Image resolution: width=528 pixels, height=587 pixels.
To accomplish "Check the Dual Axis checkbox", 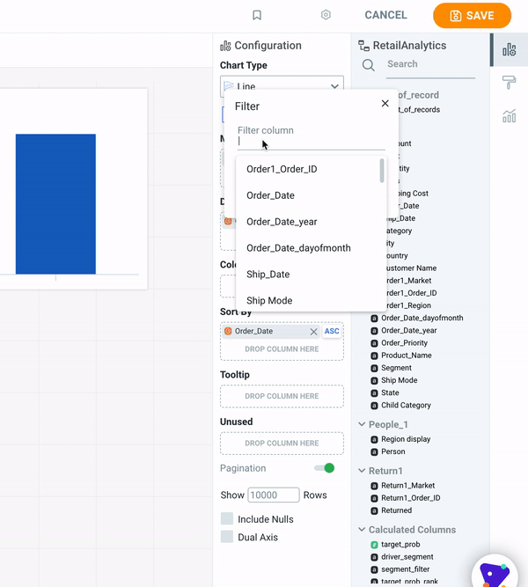I will tap(227, 537).
